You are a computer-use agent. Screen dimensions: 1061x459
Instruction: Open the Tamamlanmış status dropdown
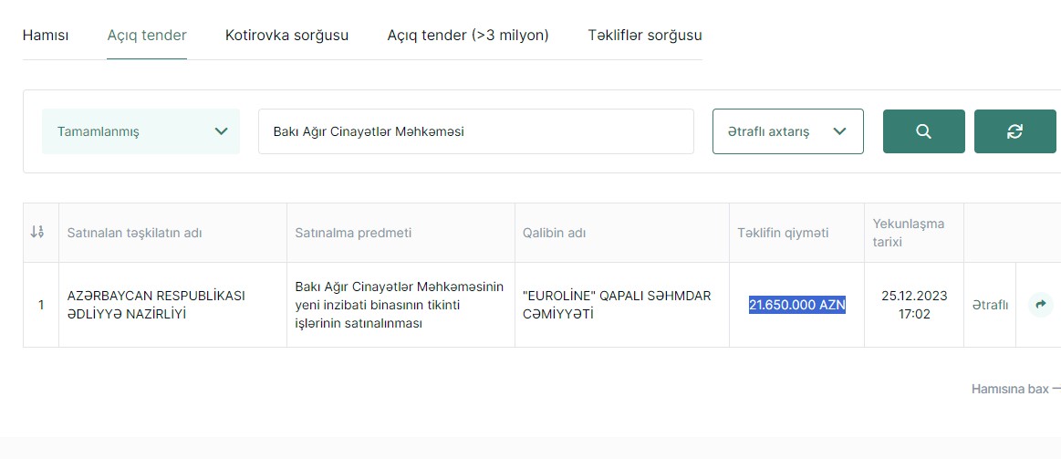pyautogui.click(x=141, y=131)
